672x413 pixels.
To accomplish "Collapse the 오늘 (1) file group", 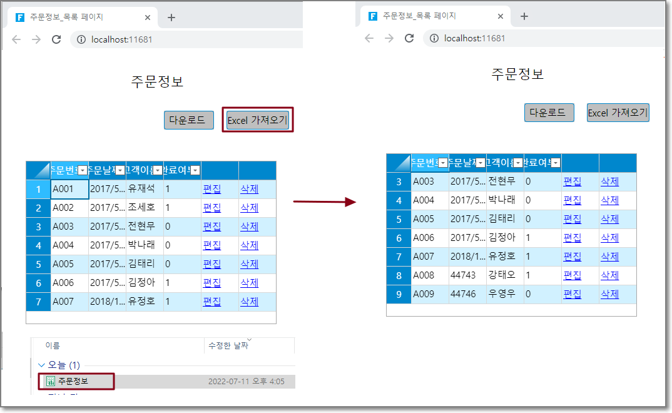I will click(41, 365).
